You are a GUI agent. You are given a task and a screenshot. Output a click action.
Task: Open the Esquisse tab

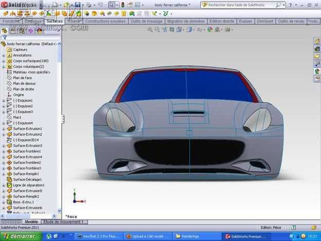pos(33,21)
